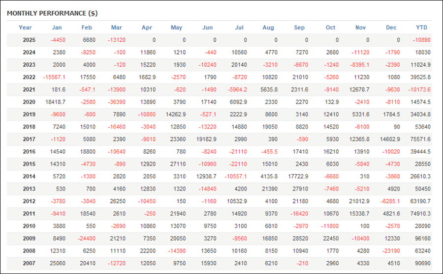Select the 2019 year row label
Viewport: 443px width, 274px height.
point(29,114)
